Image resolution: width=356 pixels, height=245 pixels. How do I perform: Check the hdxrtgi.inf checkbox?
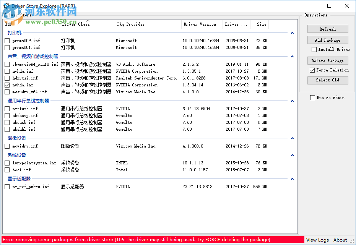click(7, 78)
